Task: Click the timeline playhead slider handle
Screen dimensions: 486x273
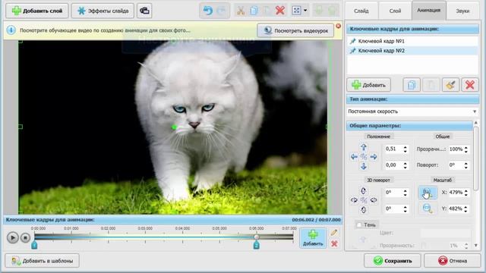Action: 257,237
